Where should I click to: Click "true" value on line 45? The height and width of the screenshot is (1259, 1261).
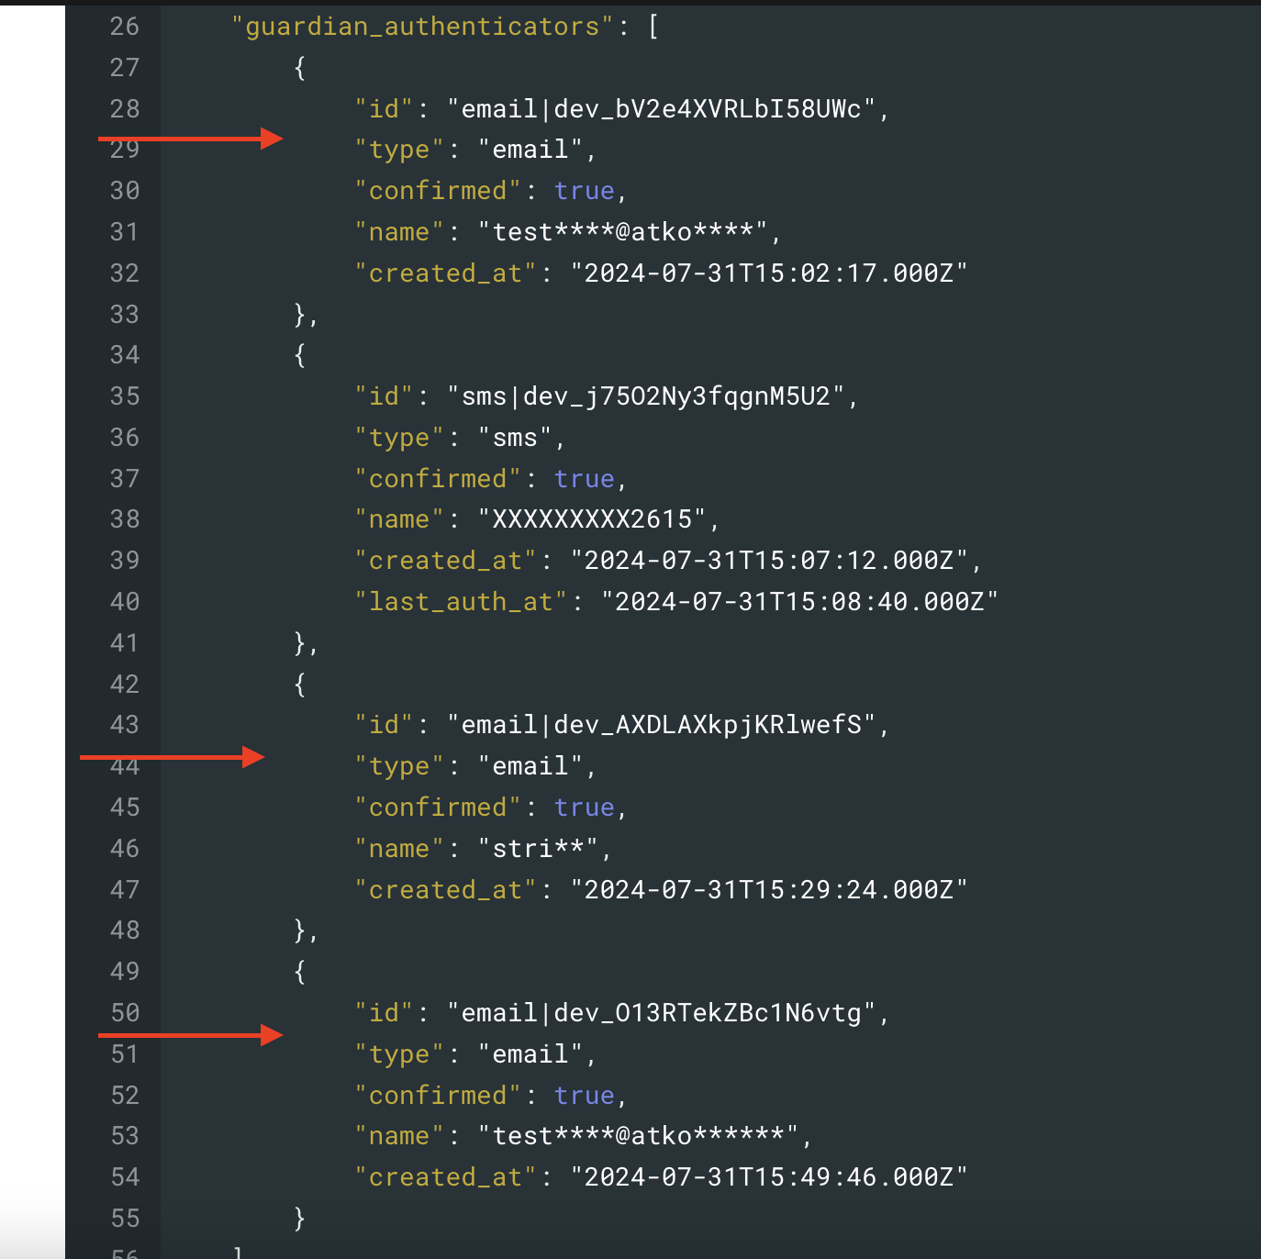tap(584, 808)
